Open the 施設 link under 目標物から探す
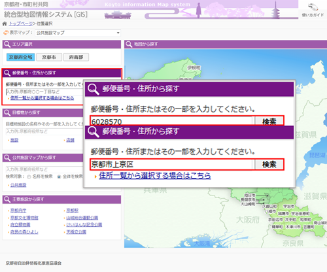327x272 pixels. click(14, 140)
